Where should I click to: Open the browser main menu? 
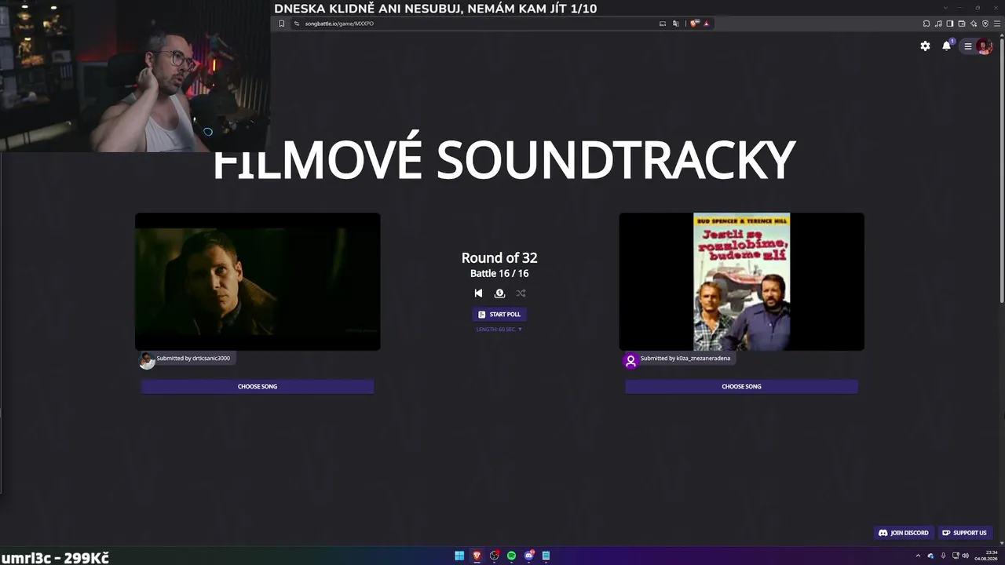click(997, 24)
